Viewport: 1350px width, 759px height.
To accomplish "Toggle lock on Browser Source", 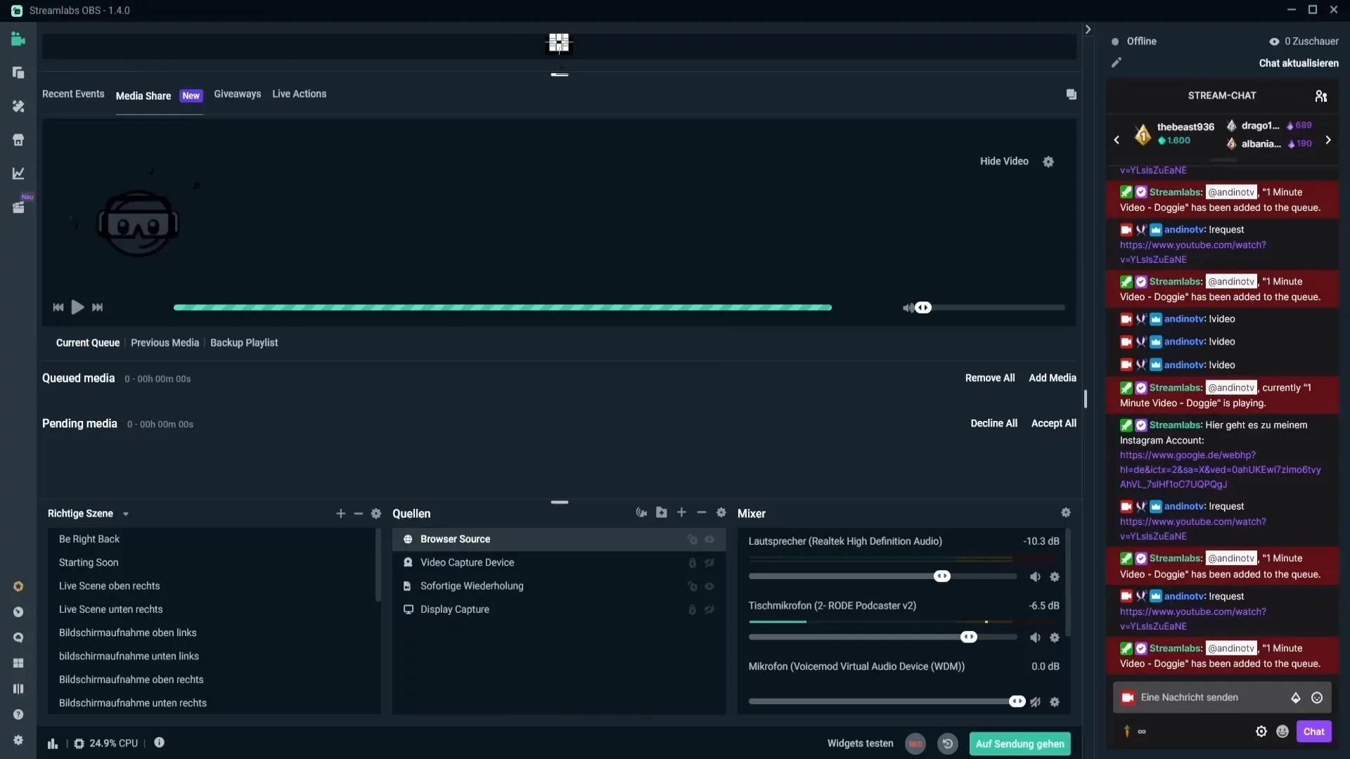I will coord(693,540).
